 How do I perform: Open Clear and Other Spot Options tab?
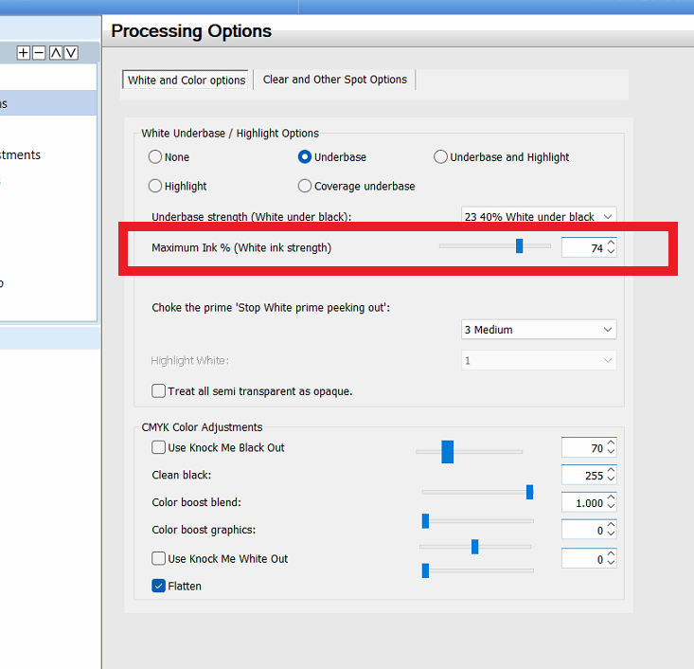(x=334, y=80)
